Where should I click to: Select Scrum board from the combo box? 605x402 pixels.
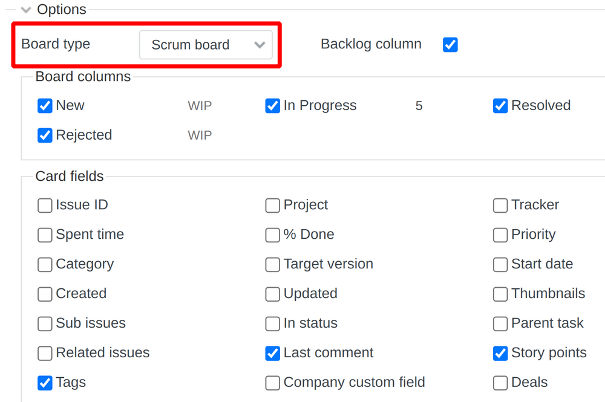point(206,45)
